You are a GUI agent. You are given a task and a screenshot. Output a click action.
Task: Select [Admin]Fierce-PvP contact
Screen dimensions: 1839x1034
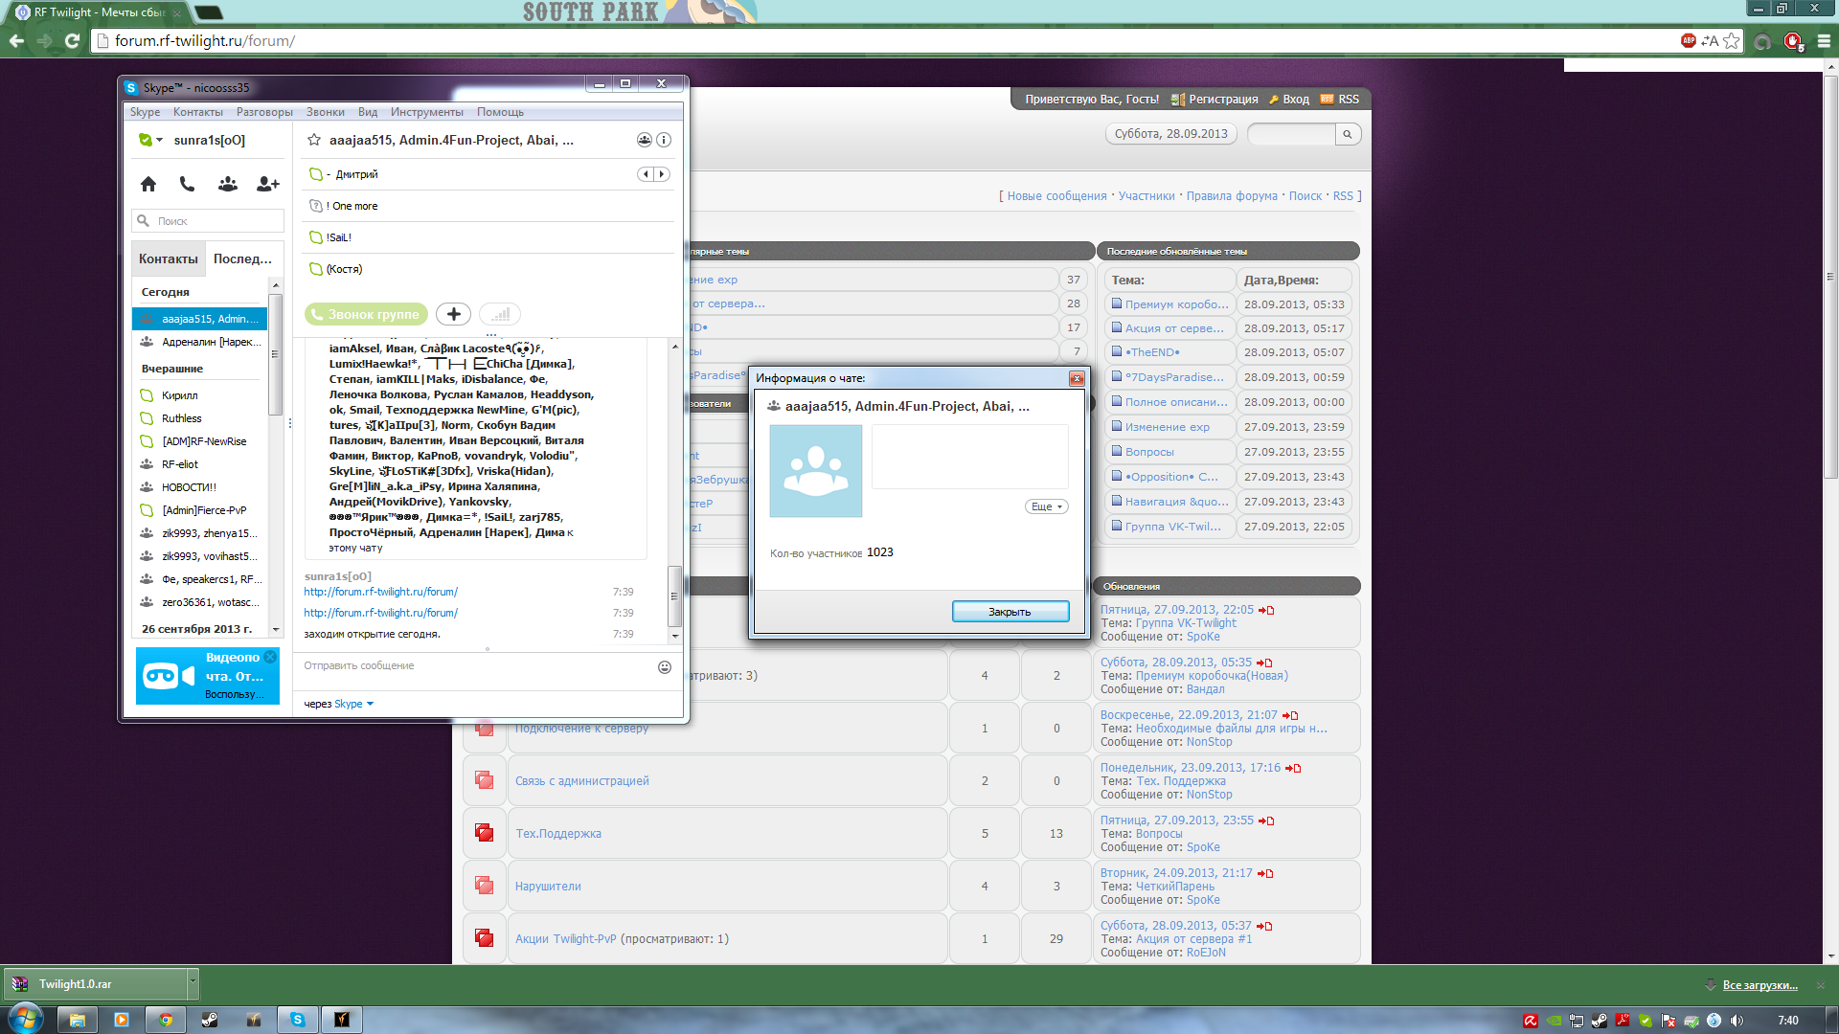[200, 510]
